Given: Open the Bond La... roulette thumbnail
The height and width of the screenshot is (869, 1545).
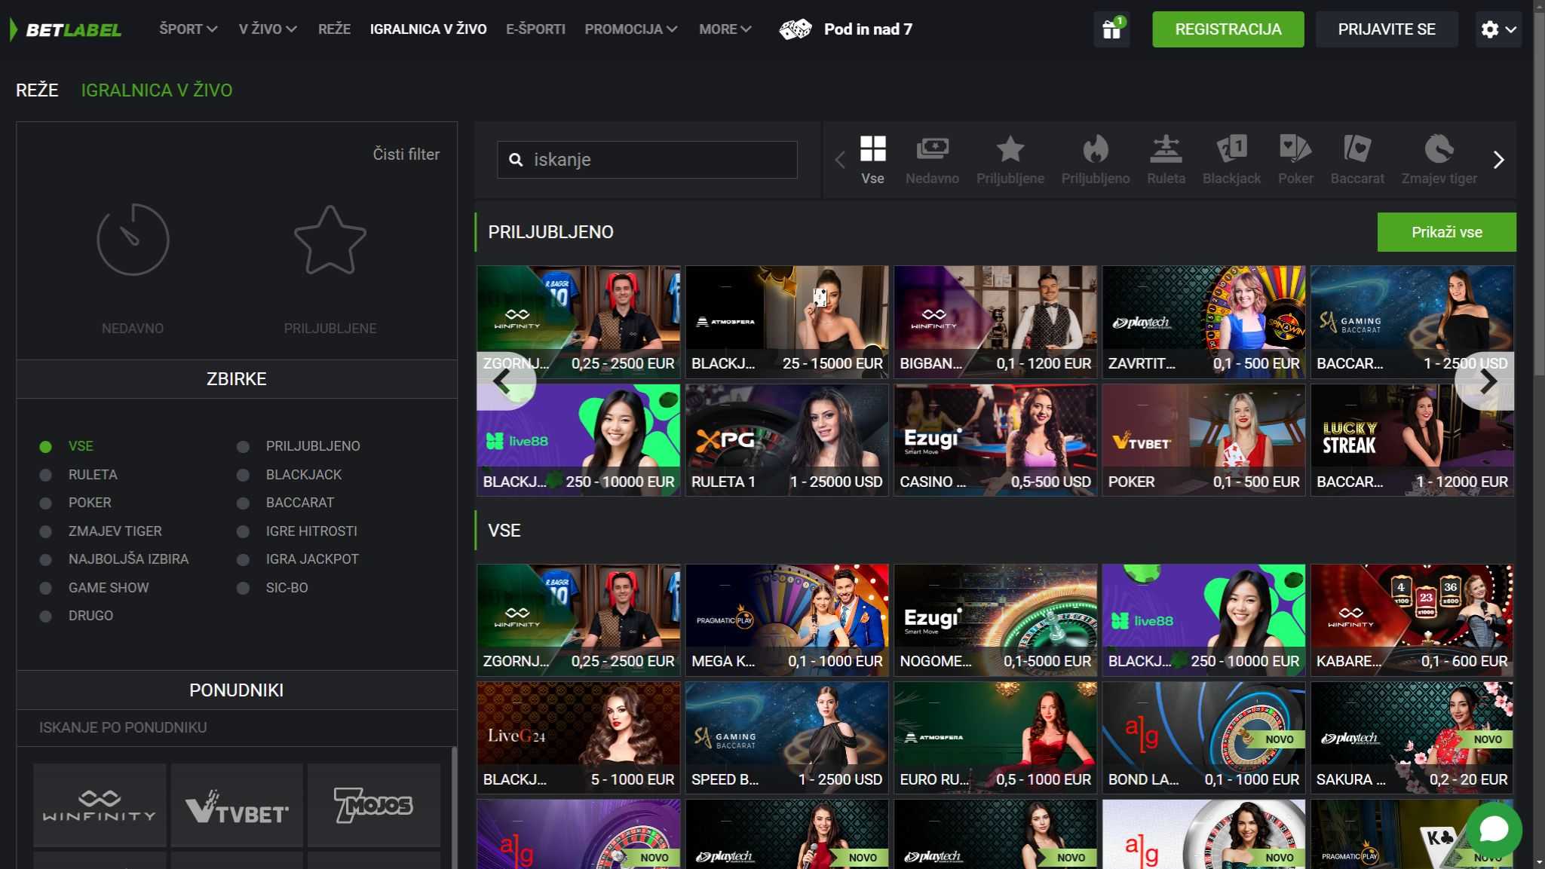Looking at the screenshot, I should [x=1203, y=738].
